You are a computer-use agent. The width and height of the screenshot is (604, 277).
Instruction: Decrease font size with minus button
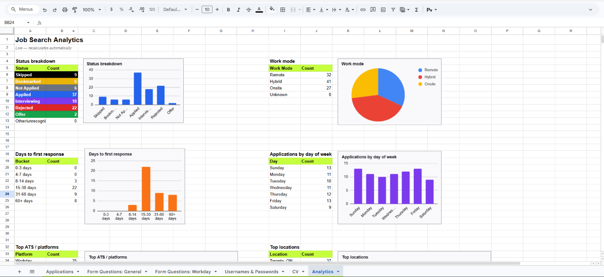coord(197,9)
